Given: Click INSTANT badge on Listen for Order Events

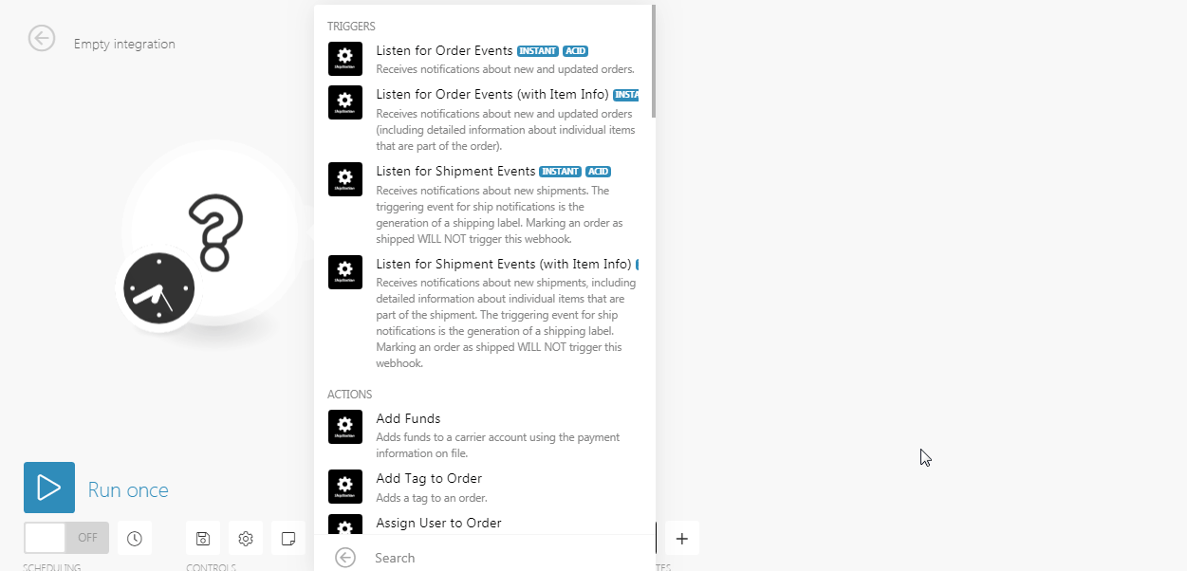Looking at the screenshot, I should 538,51.
